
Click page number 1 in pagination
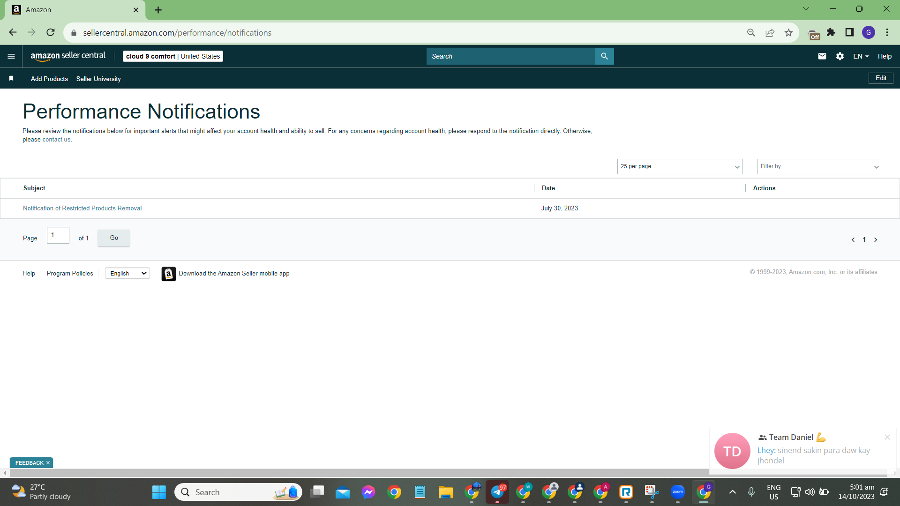(x=864, y=239)
